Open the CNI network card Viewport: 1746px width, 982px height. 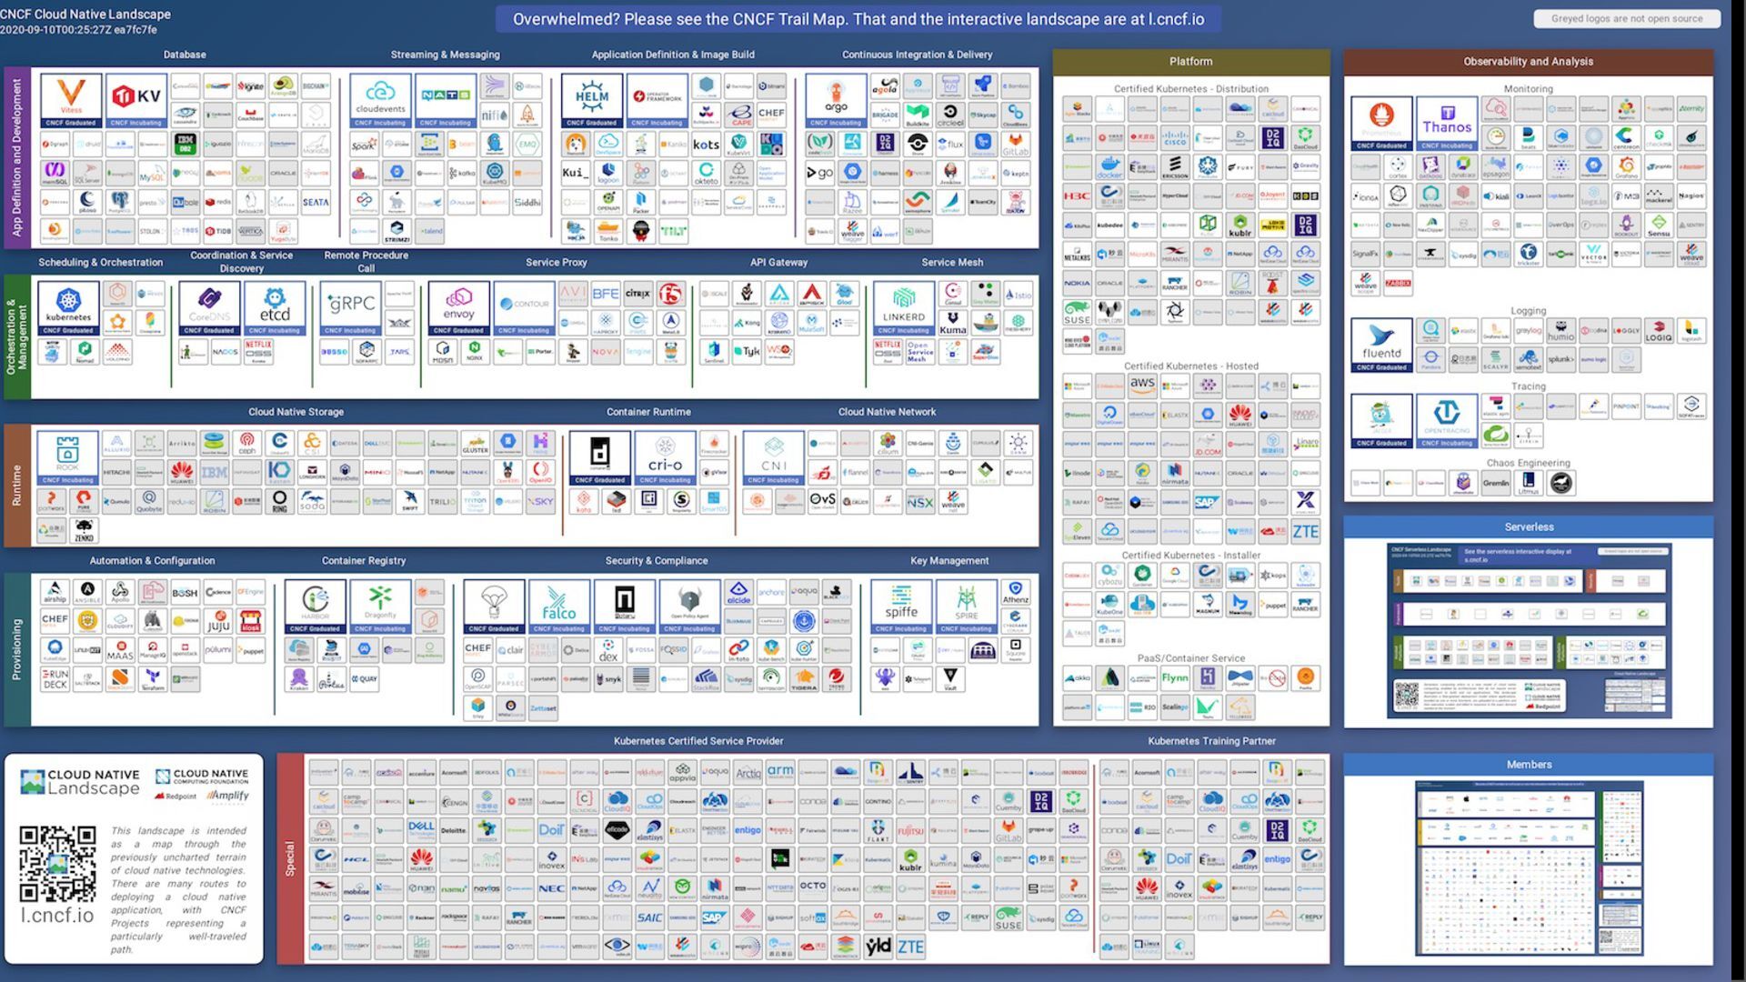(773, 457)
